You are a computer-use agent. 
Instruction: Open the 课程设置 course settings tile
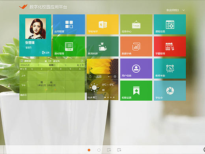pyautogui.click(x=170, y=24)
